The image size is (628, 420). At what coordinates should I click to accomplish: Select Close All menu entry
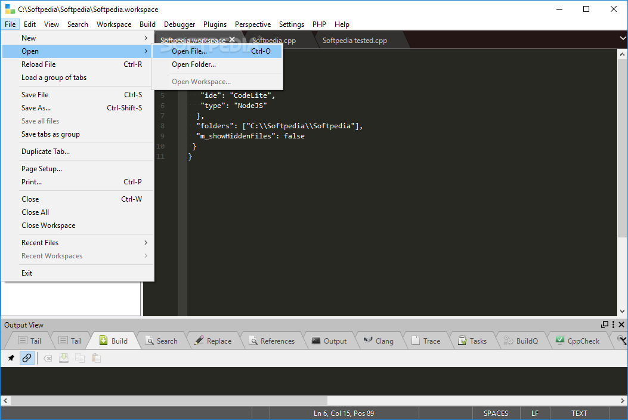click(78, 212)
